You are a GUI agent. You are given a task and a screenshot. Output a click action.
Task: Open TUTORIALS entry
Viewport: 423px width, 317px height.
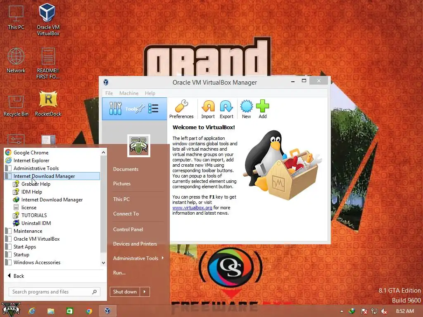[x=34, y=215]
